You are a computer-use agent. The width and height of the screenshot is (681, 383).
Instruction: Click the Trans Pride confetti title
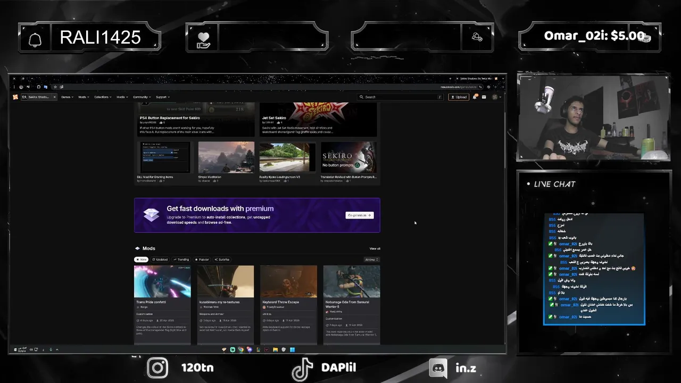[x=152, y=302]
